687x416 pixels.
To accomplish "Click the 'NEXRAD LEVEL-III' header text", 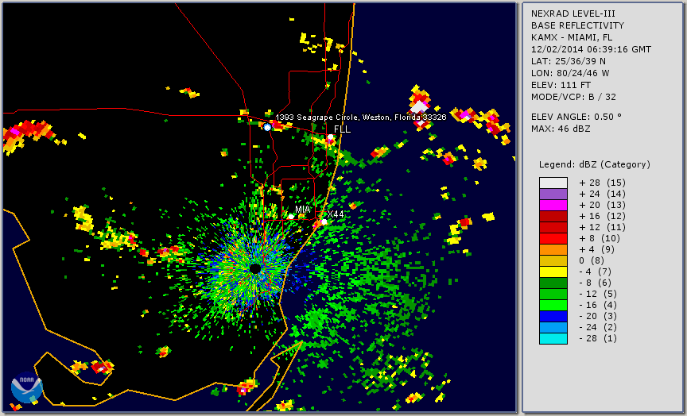I will 573,14.
